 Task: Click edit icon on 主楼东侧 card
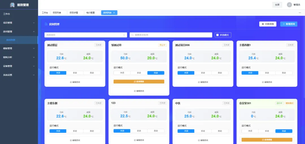(71, 140)
